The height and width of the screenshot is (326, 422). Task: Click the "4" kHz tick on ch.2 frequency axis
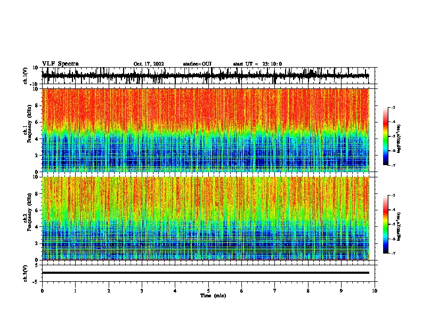click(37, 227)
